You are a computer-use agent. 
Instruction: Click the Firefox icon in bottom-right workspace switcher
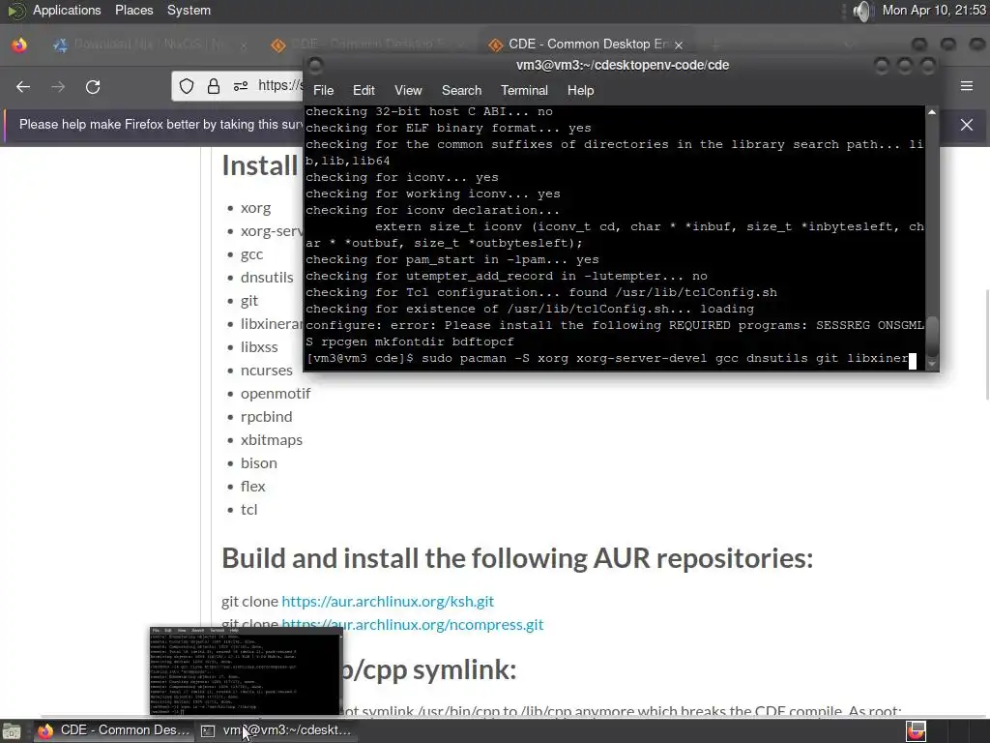pyautogui.click(x=916, y=731)
